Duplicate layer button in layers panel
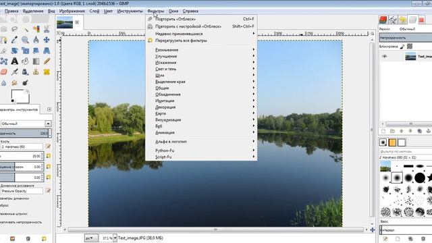The image size is (432, 243). (x=419, y=131)
